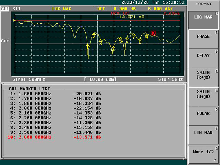Select red marker list row 10: 2.600 GHz

(x=54, y=137)
